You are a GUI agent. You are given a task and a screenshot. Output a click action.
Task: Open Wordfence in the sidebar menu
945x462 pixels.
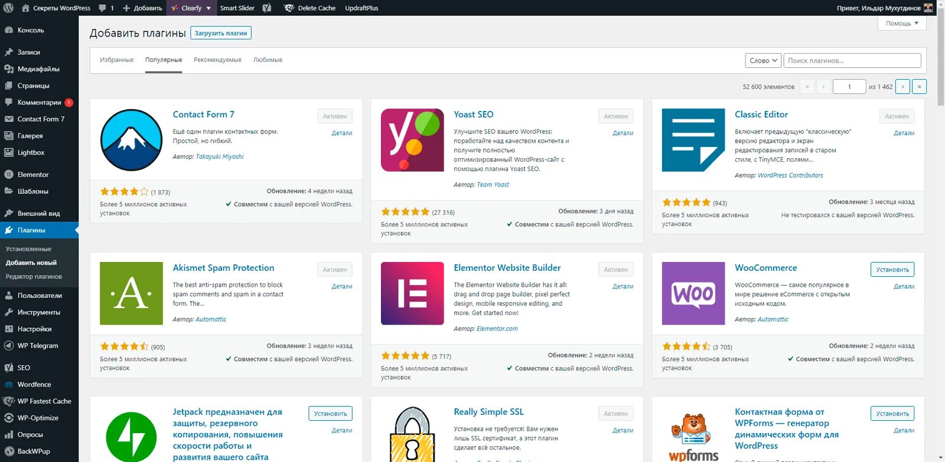[x=34, y=385]
